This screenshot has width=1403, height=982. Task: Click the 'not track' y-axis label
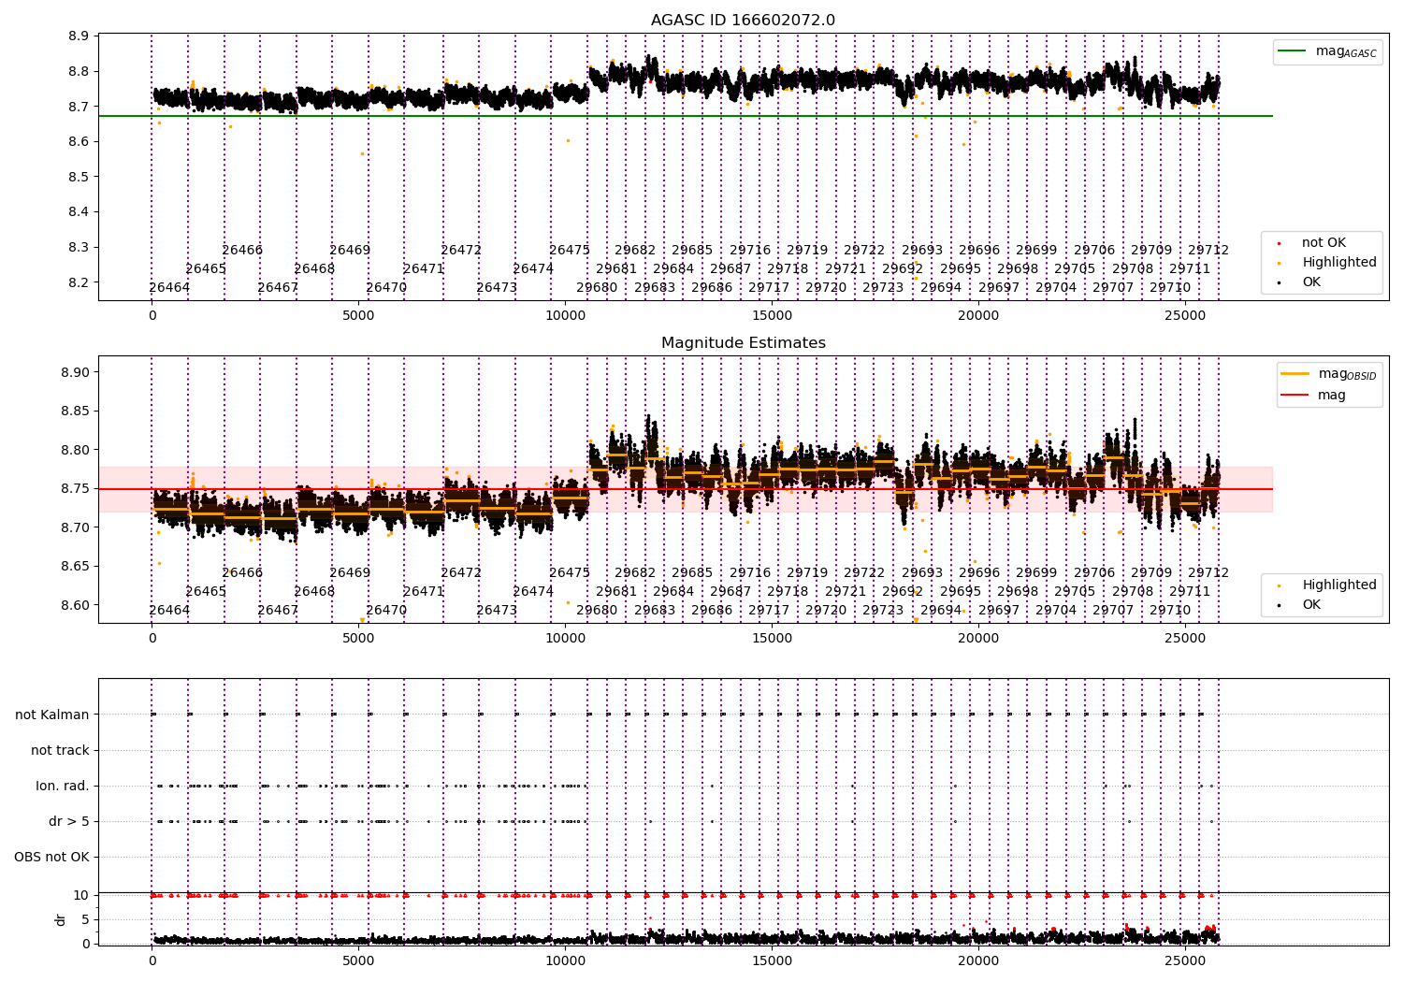(60, 751)
